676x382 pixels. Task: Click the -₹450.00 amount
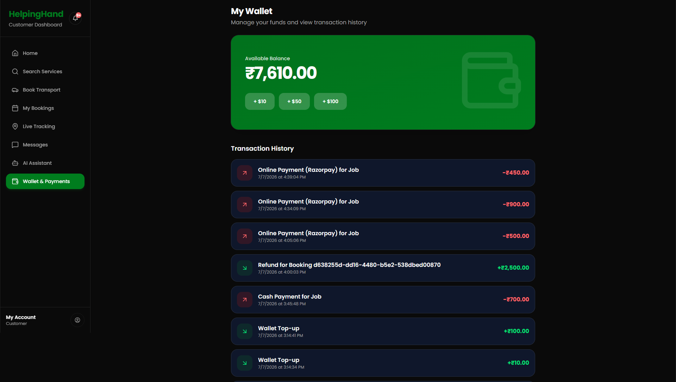pos(516,173)
